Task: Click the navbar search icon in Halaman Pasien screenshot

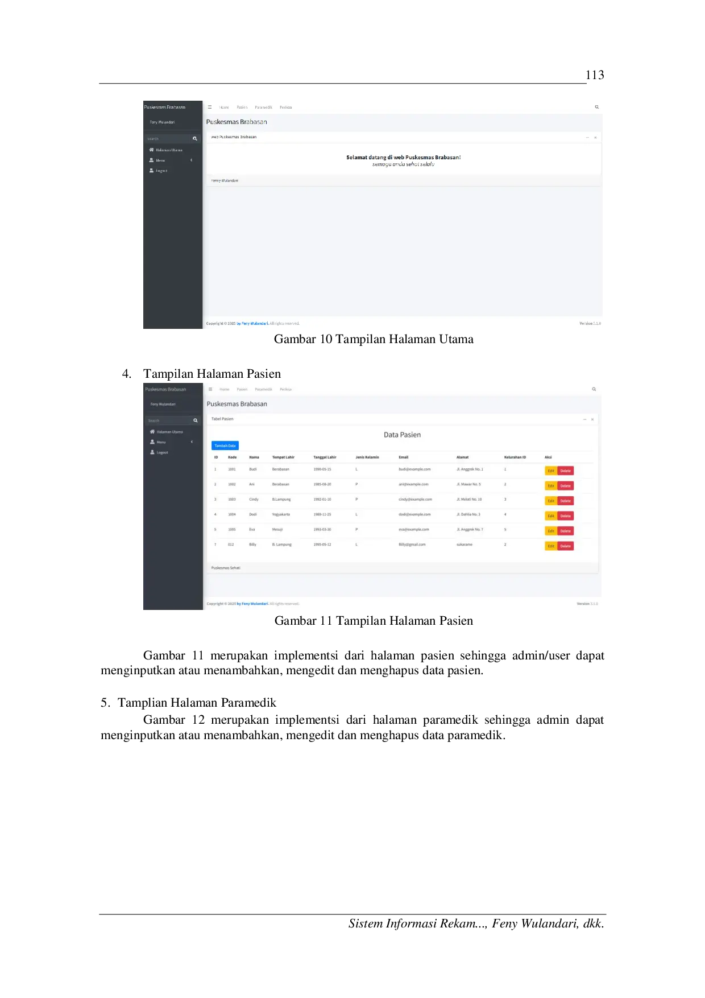Action: coord(594,389)
